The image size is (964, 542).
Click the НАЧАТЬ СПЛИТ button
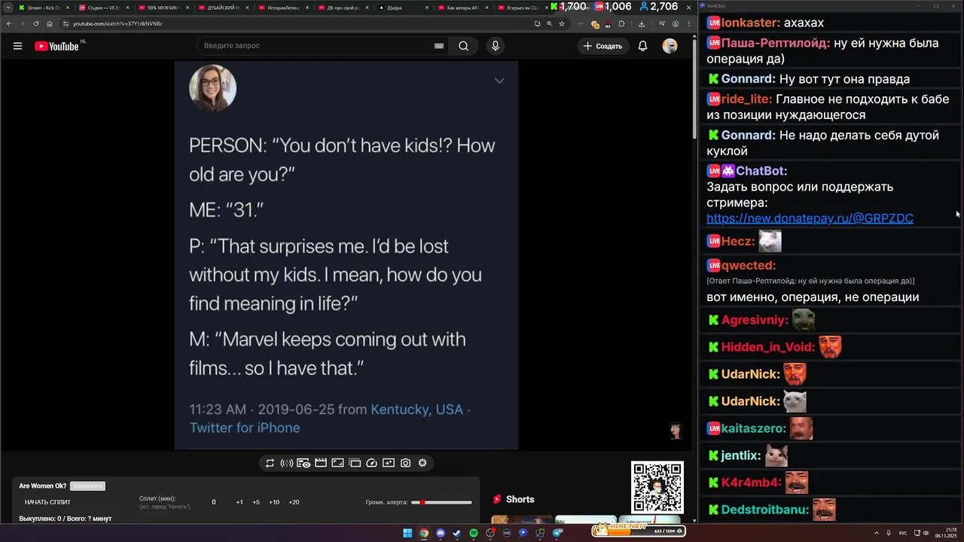point(47,502)
